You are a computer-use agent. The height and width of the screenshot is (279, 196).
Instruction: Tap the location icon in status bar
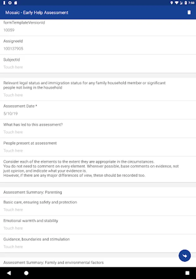point(172,3)
